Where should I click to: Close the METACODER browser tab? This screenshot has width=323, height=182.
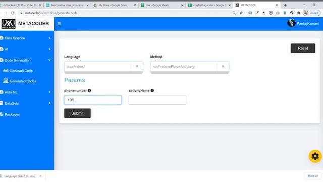pyautogui.click(x=277, y=5)
